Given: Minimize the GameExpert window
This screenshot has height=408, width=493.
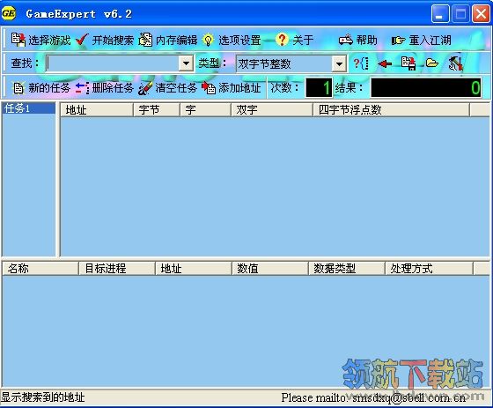Looking at the screenshot, I should click(x=440, y=13).
